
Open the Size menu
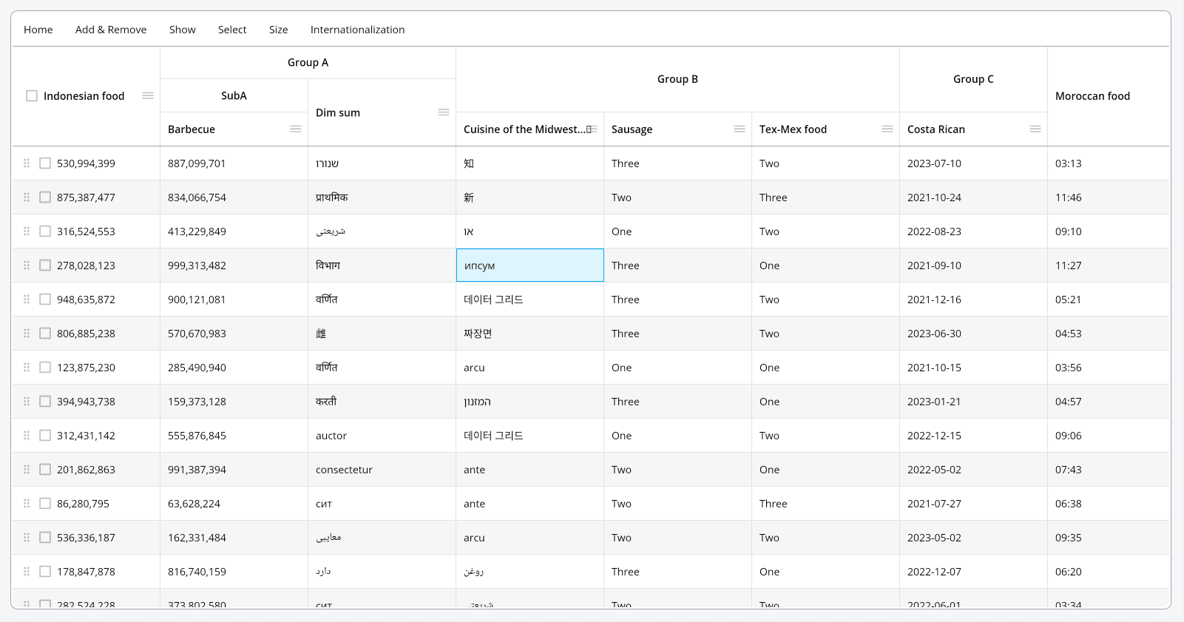pyautogui.click(x=278, y=30)
